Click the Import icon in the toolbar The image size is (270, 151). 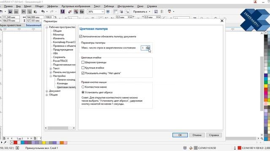click(70, 12)
